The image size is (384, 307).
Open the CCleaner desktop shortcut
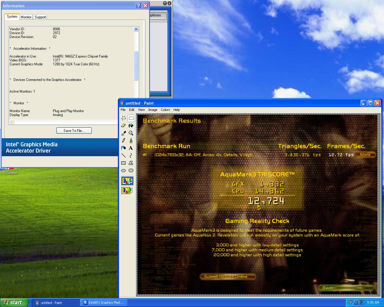pos(10,171)
